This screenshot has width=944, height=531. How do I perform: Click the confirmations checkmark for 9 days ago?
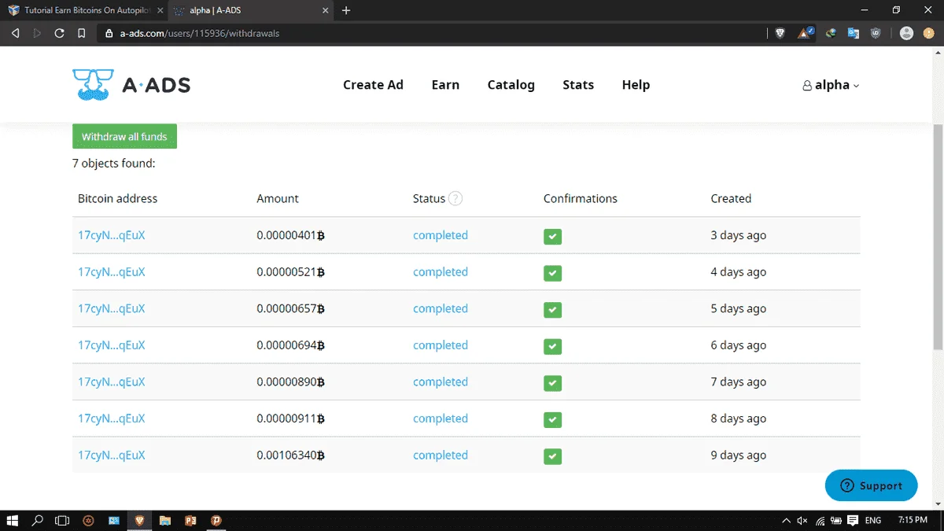coord(552,456)
